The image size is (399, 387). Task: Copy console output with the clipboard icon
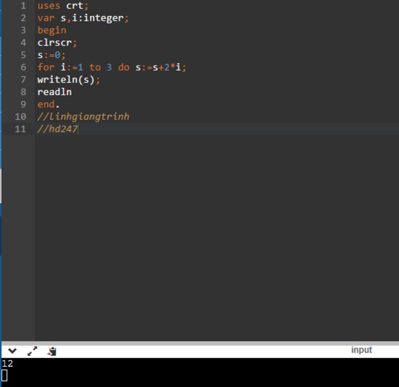click(x=52, y=352)
